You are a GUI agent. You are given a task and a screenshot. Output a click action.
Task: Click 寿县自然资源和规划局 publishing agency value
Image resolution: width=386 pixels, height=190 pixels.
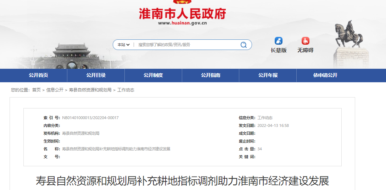[81, 133]
